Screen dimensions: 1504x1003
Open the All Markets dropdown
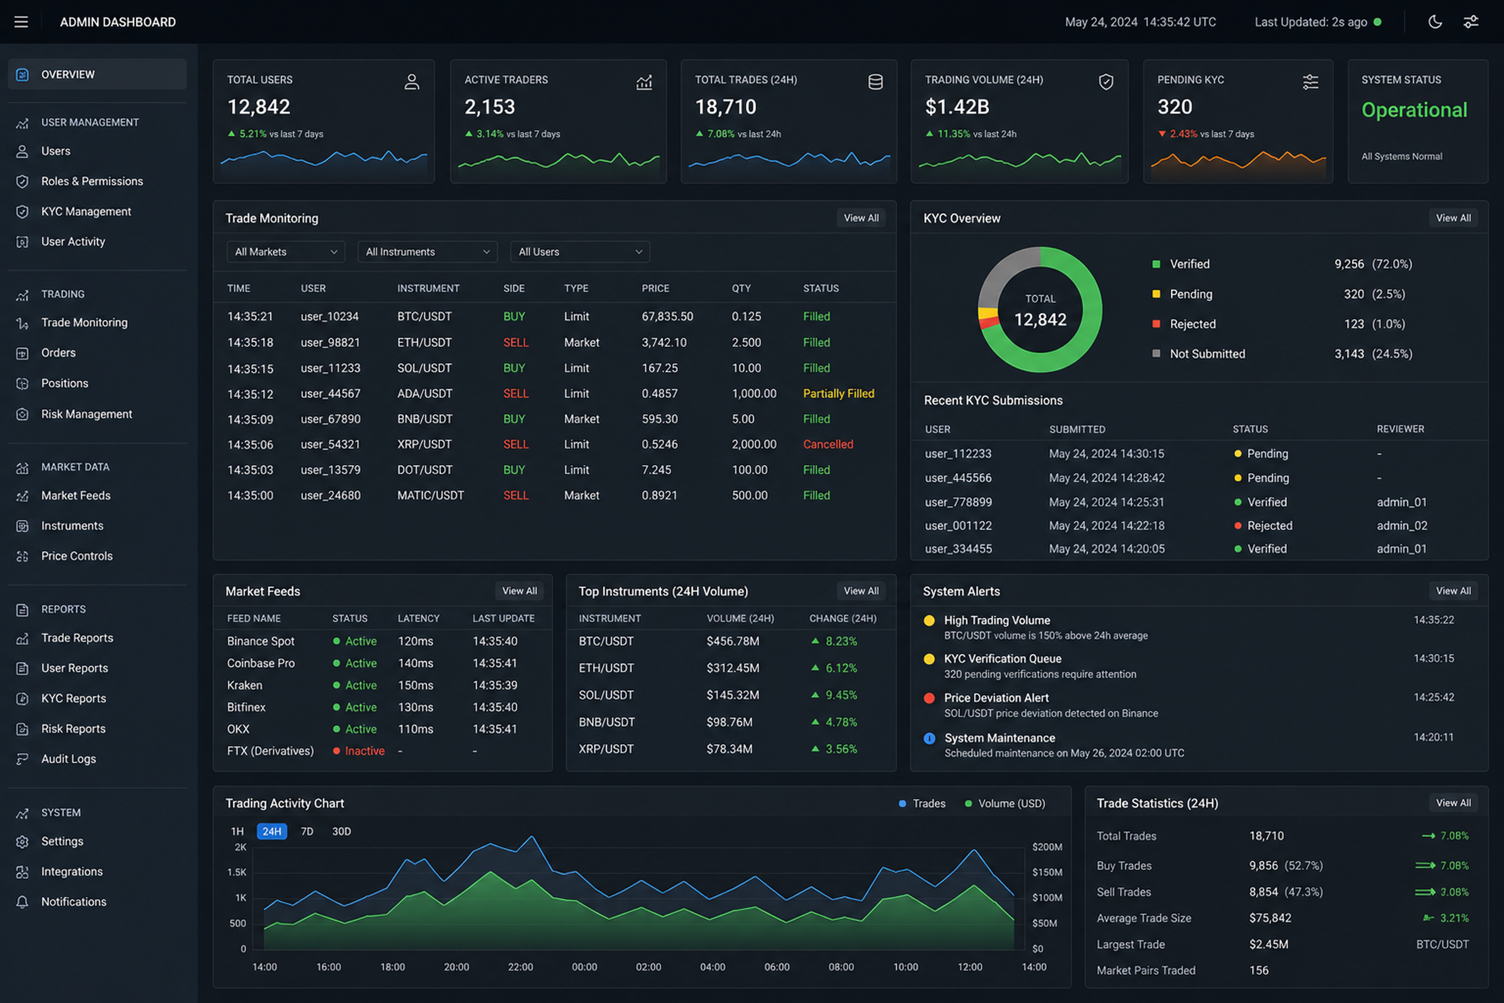pyautogui.click(x=286, y=252)
